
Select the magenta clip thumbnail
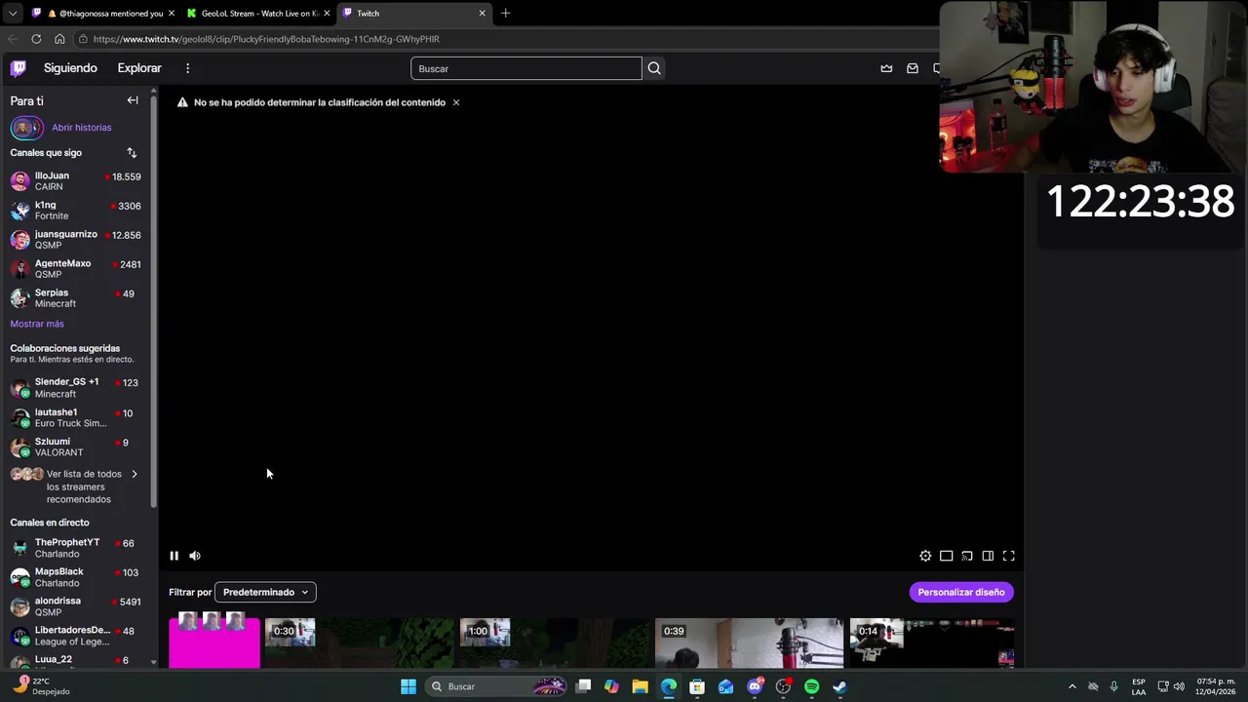pyautogui.click(x=214, y=643)
